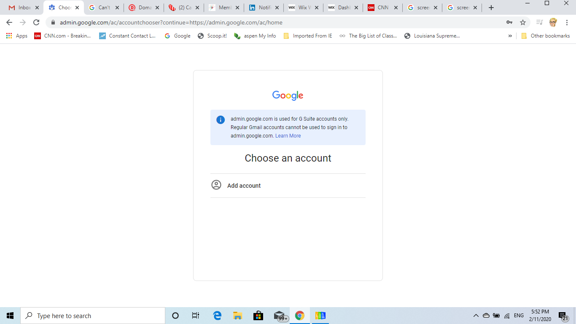Image resolution: width=576 pixels, height=324 pixels.
Task: Open the Other bookmarks folder
Action: click(x=546, y=36)
